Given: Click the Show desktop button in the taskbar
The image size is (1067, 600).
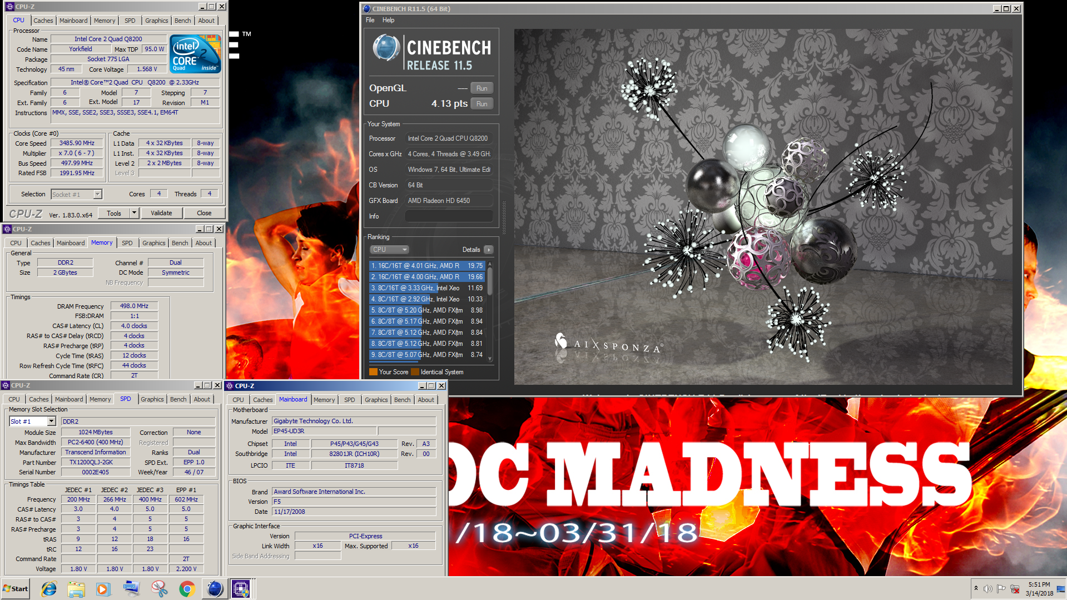Looking at the screenshot, I should (1061, 589).
